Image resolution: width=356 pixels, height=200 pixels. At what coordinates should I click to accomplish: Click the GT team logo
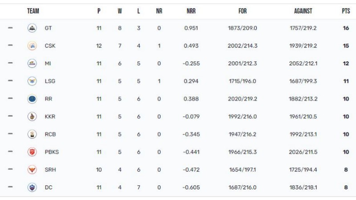click(x=32, y=28)
